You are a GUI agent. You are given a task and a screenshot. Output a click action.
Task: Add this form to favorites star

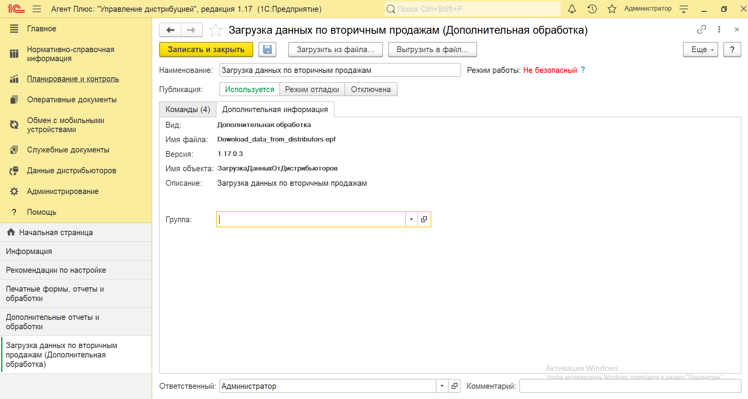(216, 30)
